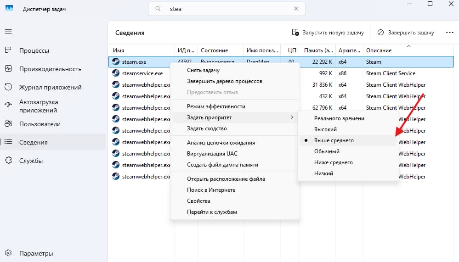459x262 pixels.
Task: Sort by the Память column header
Action: point(318,50)
